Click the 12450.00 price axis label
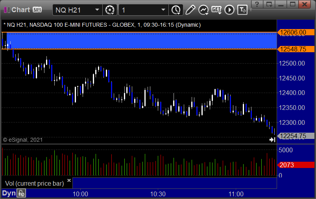Image resolution: width=316 pixels, height=199 pixels. (x=292, y=78)
